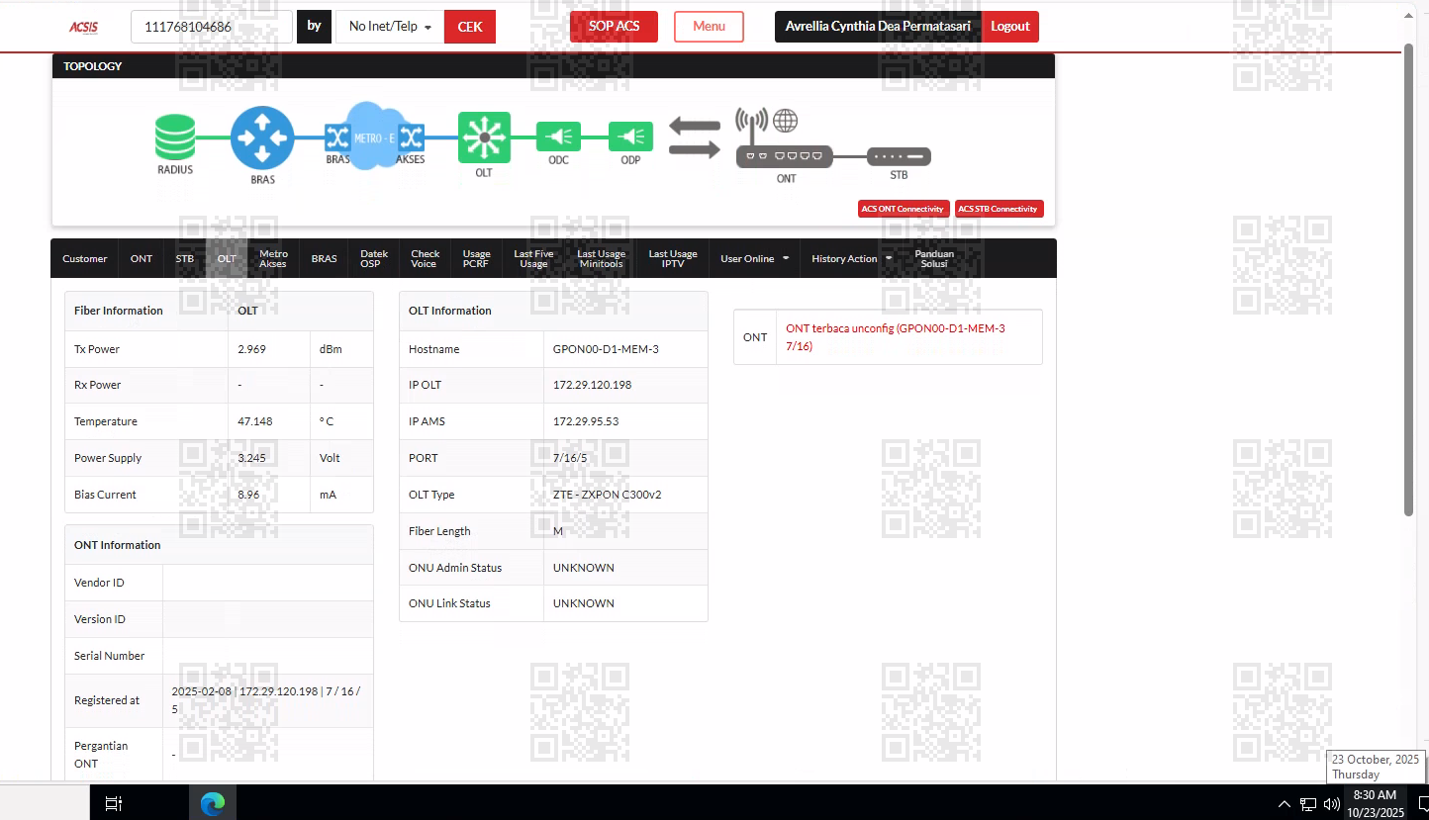Click the IP AMS value 172.29.95.53

pyautogui.click(x=586, y=421)
